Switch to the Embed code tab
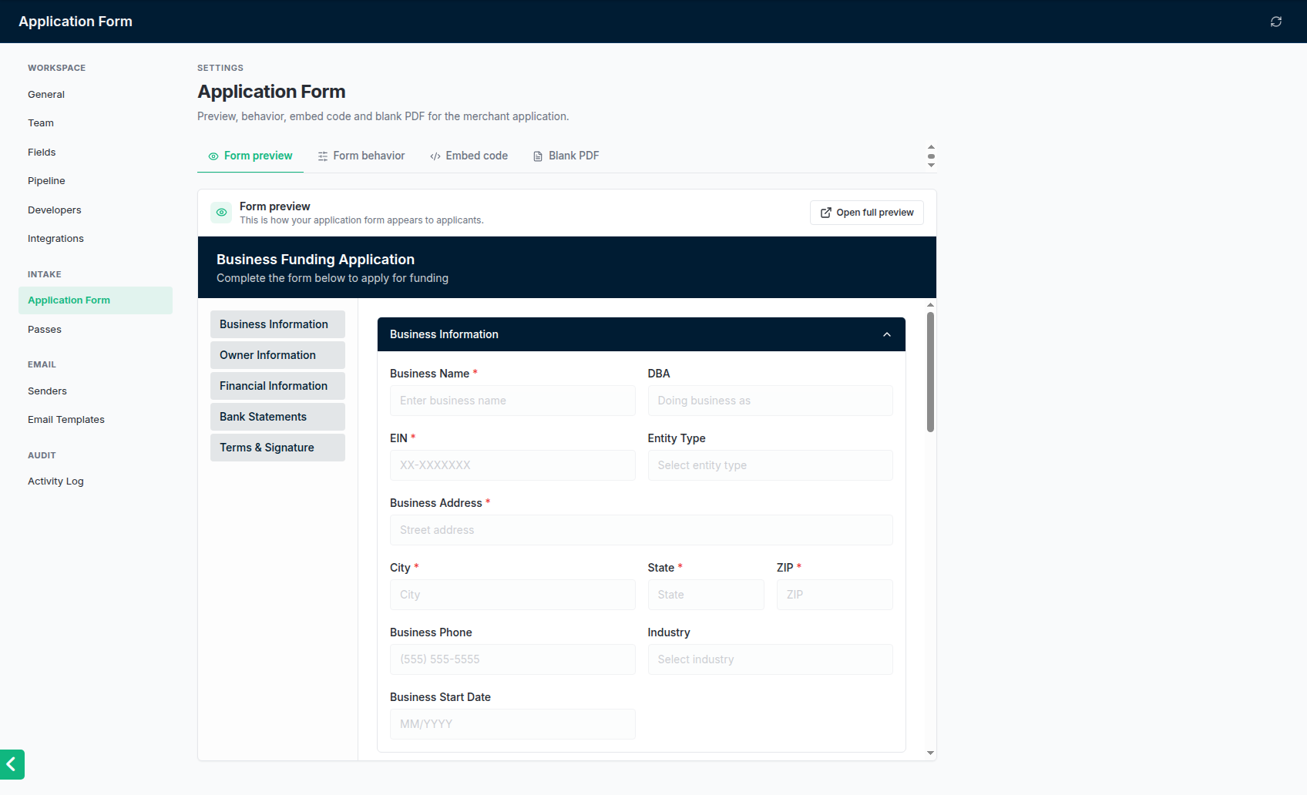The image size is (1307, 795). click(469, 156)
